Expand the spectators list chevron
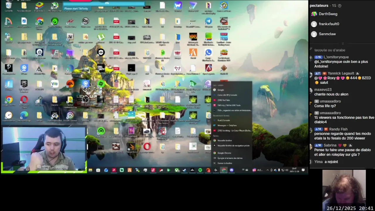This screenshot has height=211, width=375. (x=342, y=44)
